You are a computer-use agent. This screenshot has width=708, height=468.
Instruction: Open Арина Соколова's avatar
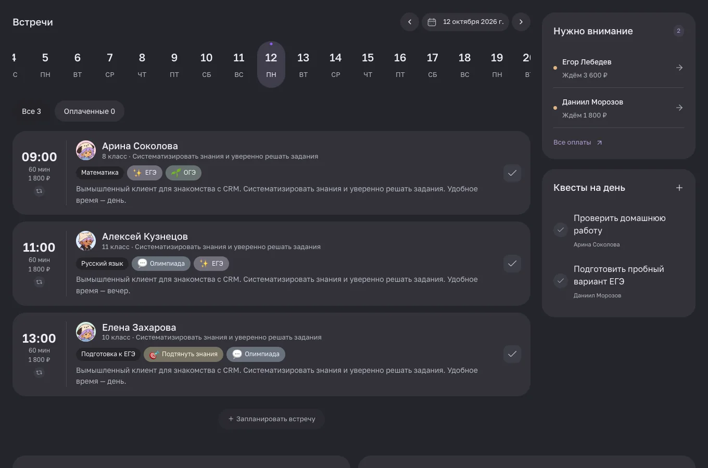click(86, 150)
